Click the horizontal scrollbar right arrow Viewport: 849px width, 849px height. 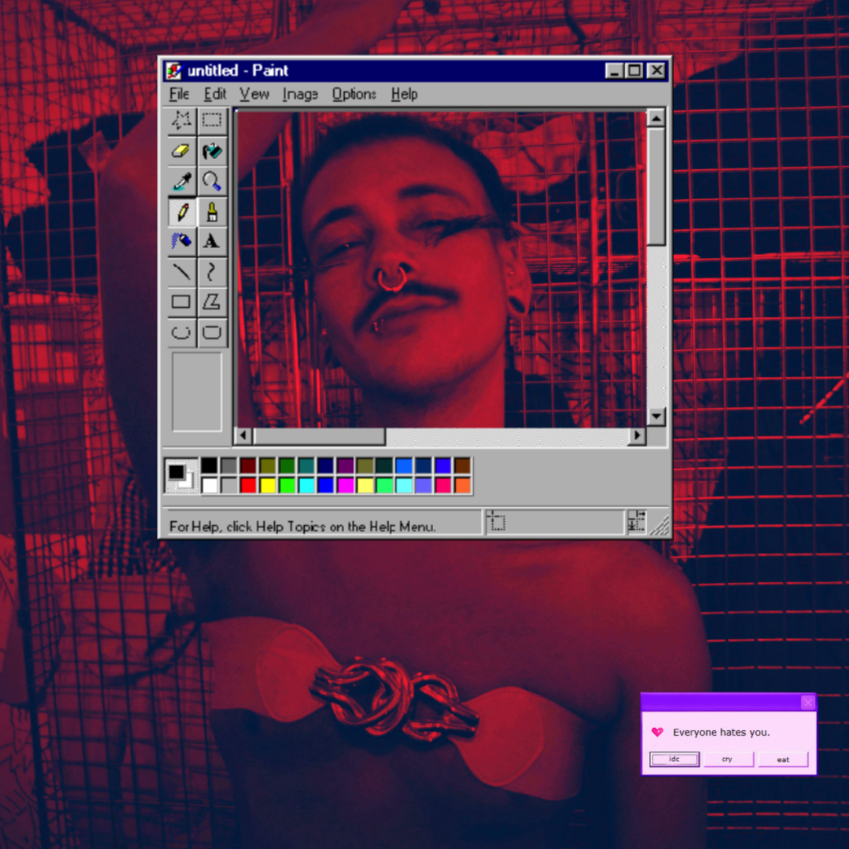coord(637,435)
